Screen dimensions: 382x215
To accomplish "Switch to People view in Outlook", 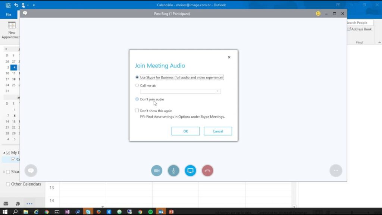I will [18, 203].
